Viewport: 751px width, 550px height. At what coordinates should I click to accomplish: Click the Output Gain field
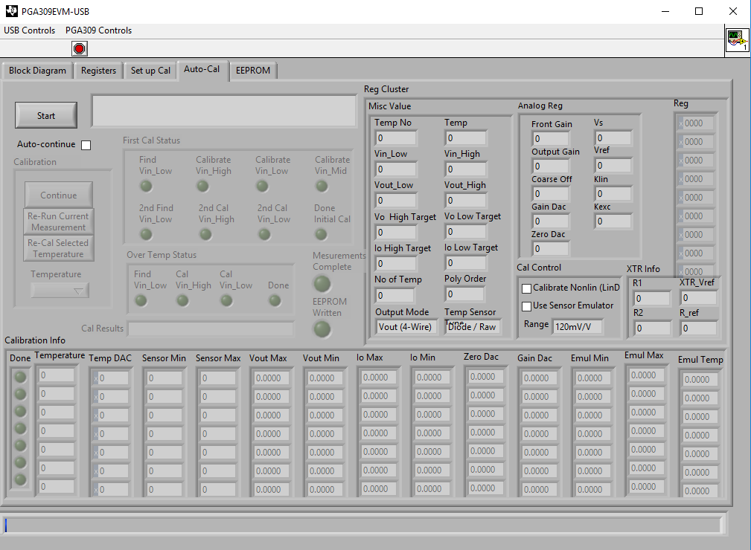click(551, 166)
